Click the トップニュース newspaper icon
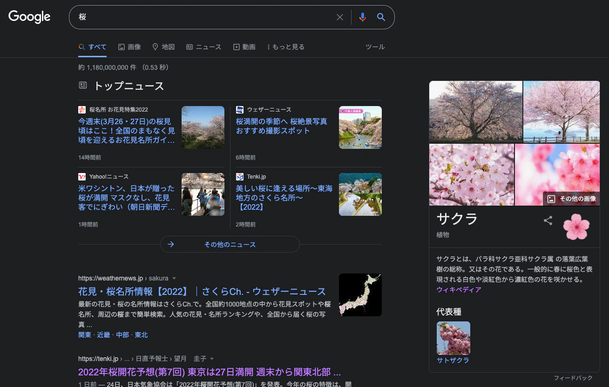 [83, 85]
